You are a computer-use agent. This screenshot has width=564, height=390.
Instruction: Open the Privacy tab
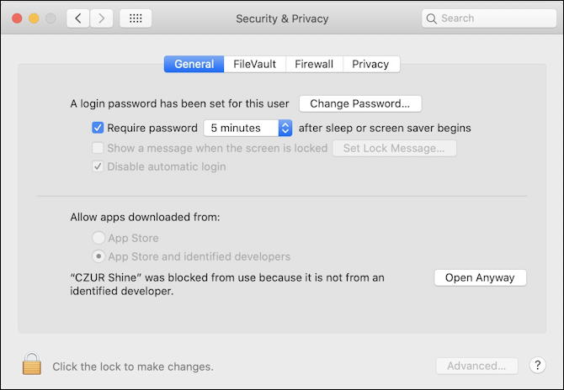[371, 64]
